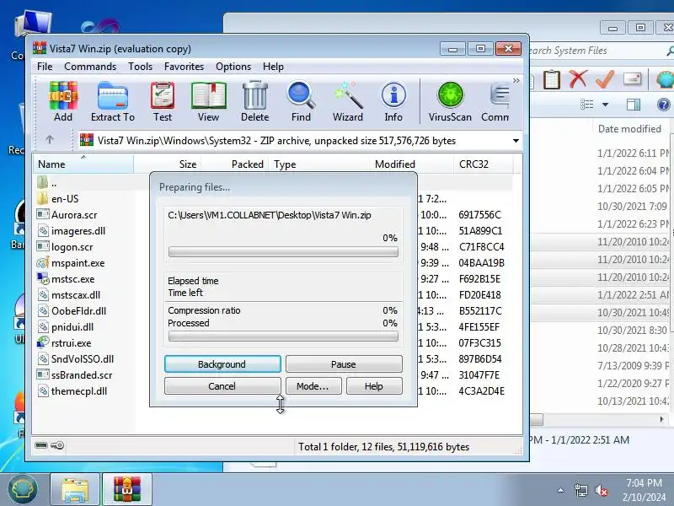Sort by the Name column header
This screenshot has width=674, height=506.
pos(83,164)
